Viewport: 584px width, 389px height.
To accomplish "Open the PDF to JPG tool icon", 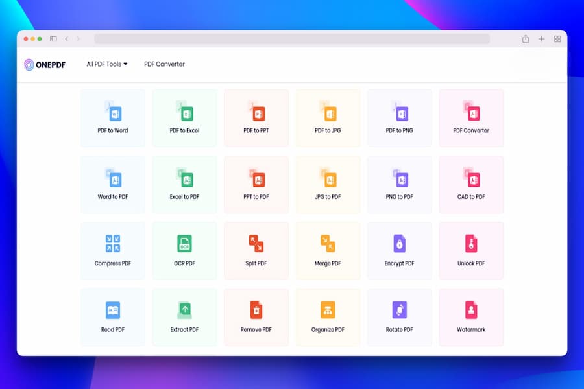I will [x=328, y=111].
